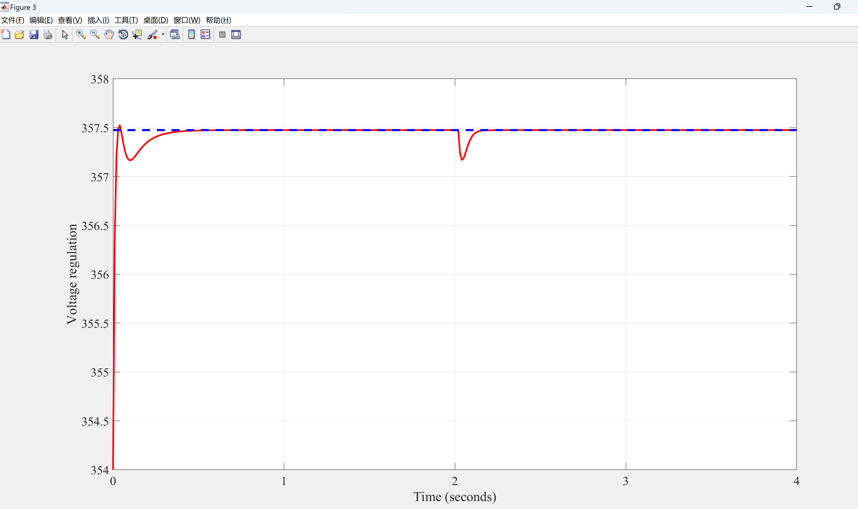Open file using the folder icon
The image size is (858, 509).
[x=20, y=35]
